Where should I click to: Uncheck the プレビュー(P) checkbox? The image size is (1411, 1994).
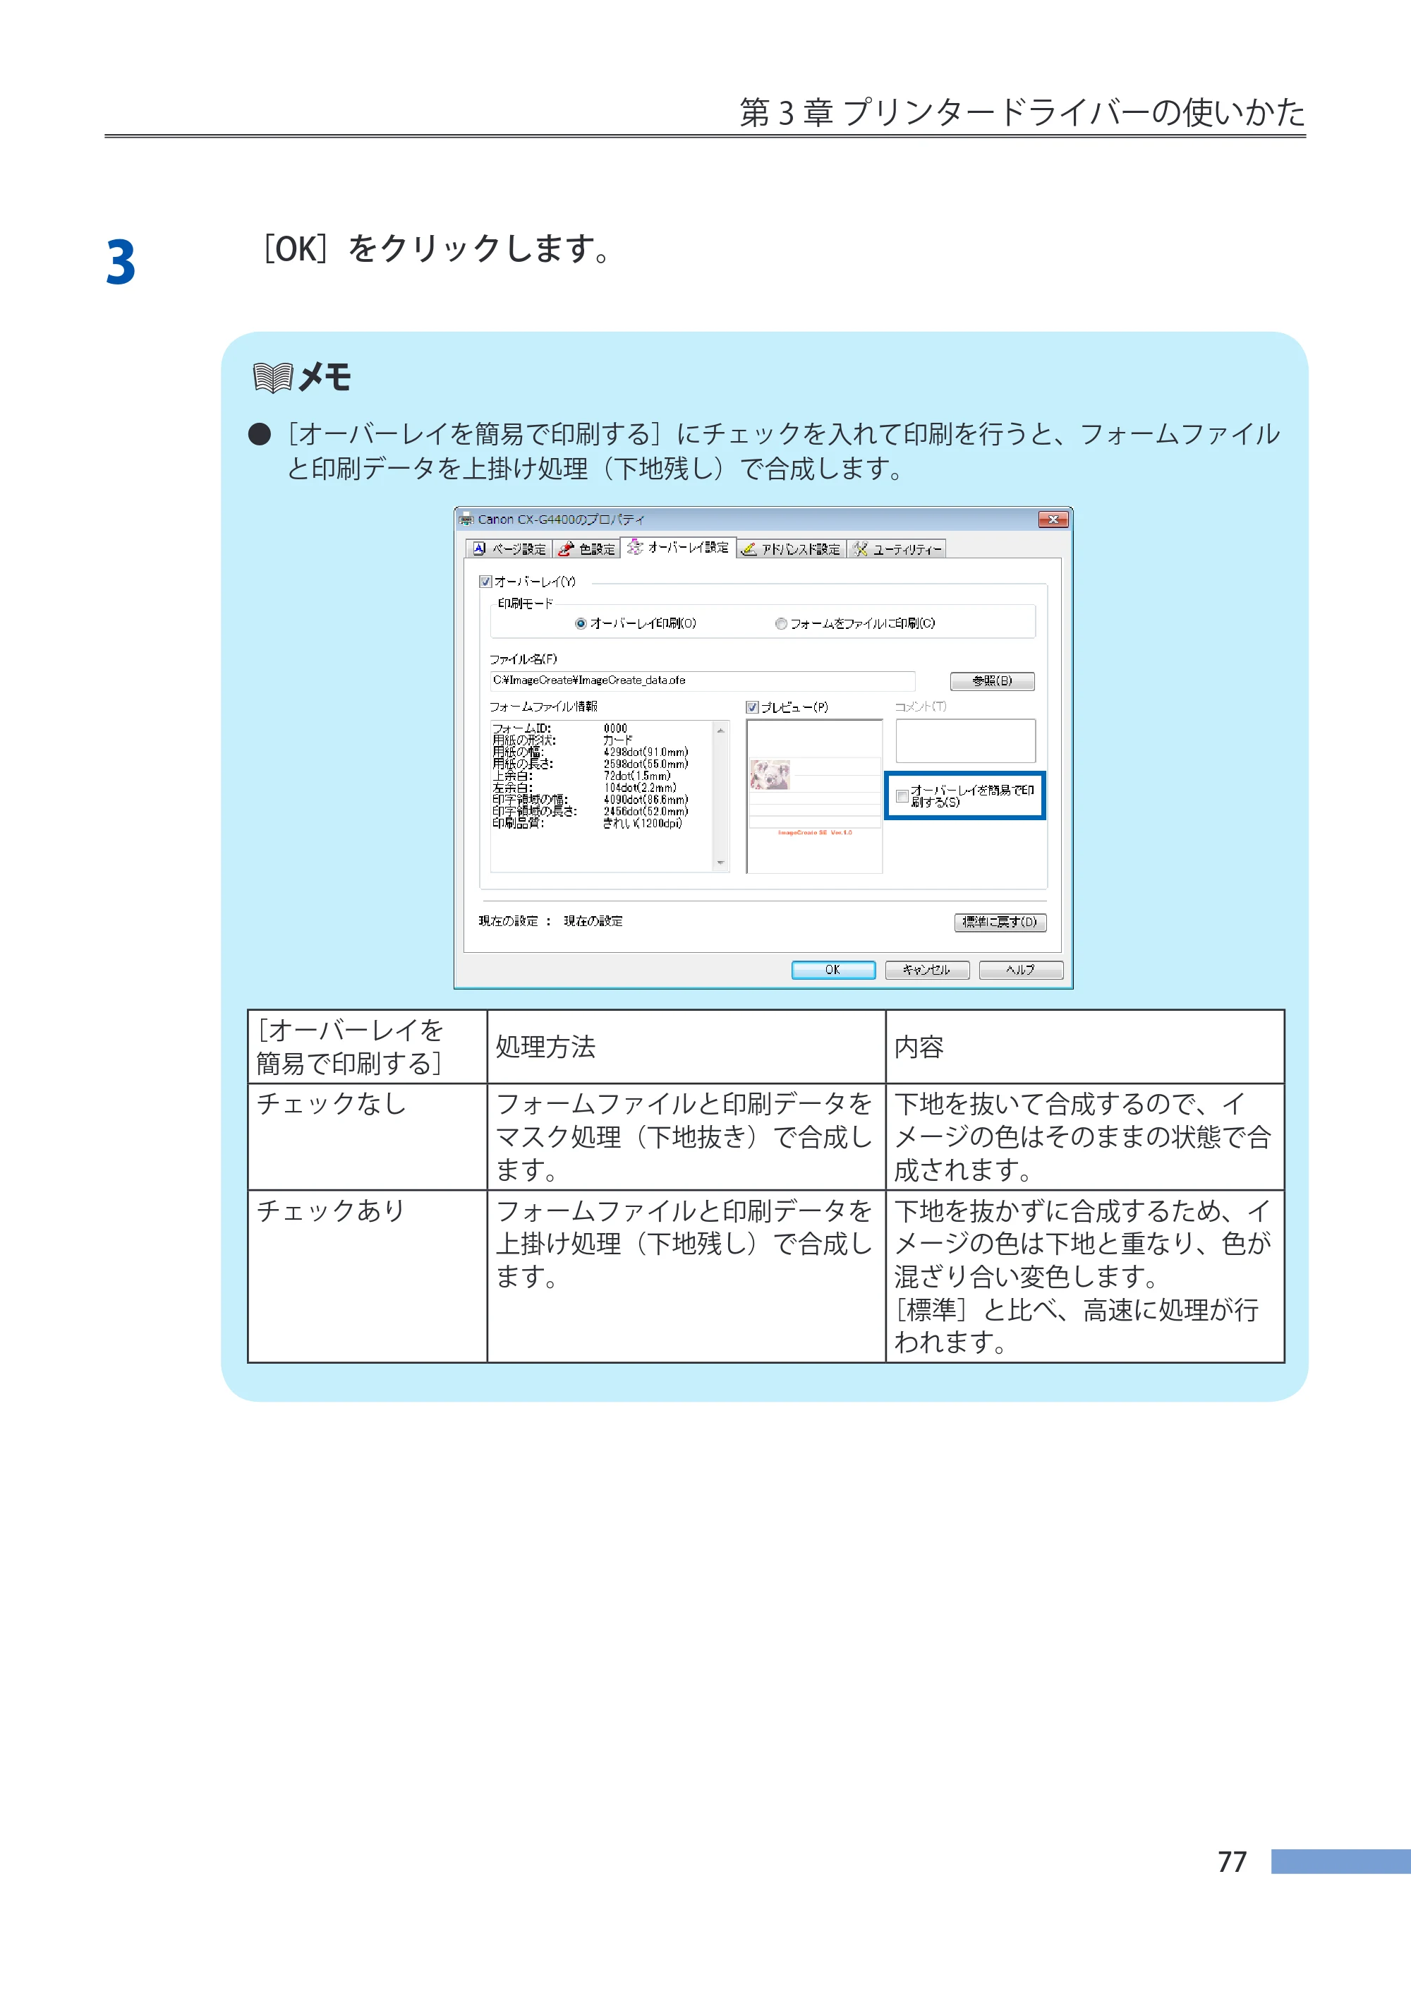click(x=753, y=707)
